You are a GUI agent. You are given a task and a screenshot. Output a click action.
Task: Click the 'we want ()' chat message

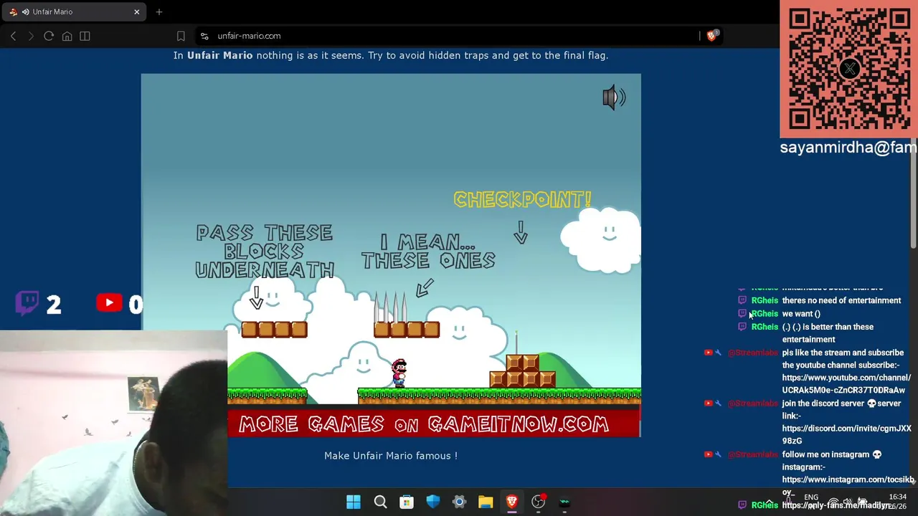tap(801, 313)
